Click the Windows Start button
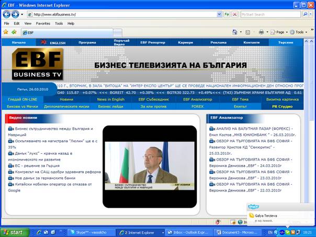 pyautogui.click(x=13, y=232)
